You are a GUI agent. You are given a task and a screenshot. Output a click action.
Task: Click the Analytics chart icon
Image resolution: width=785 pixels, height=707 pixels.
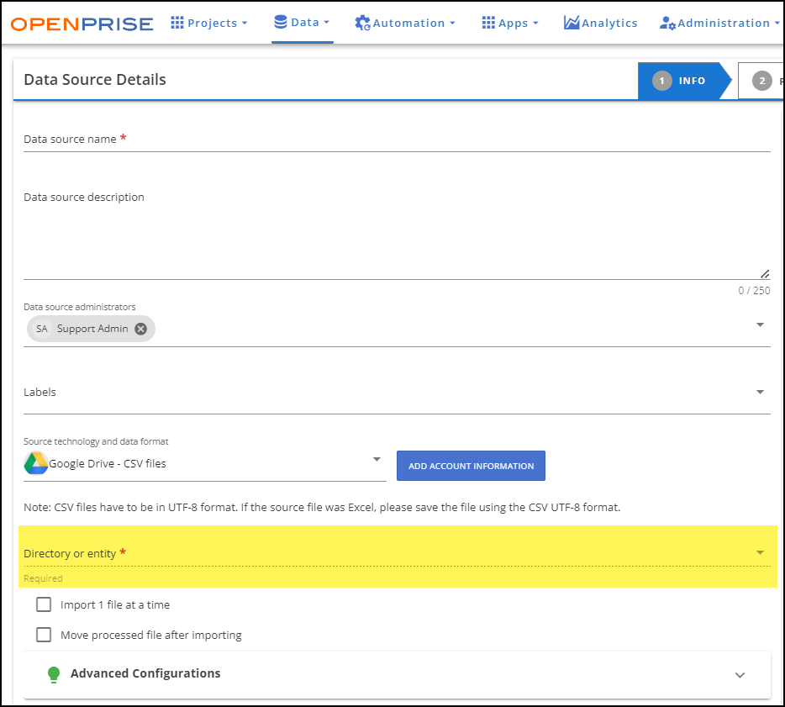tap(572, 23)
